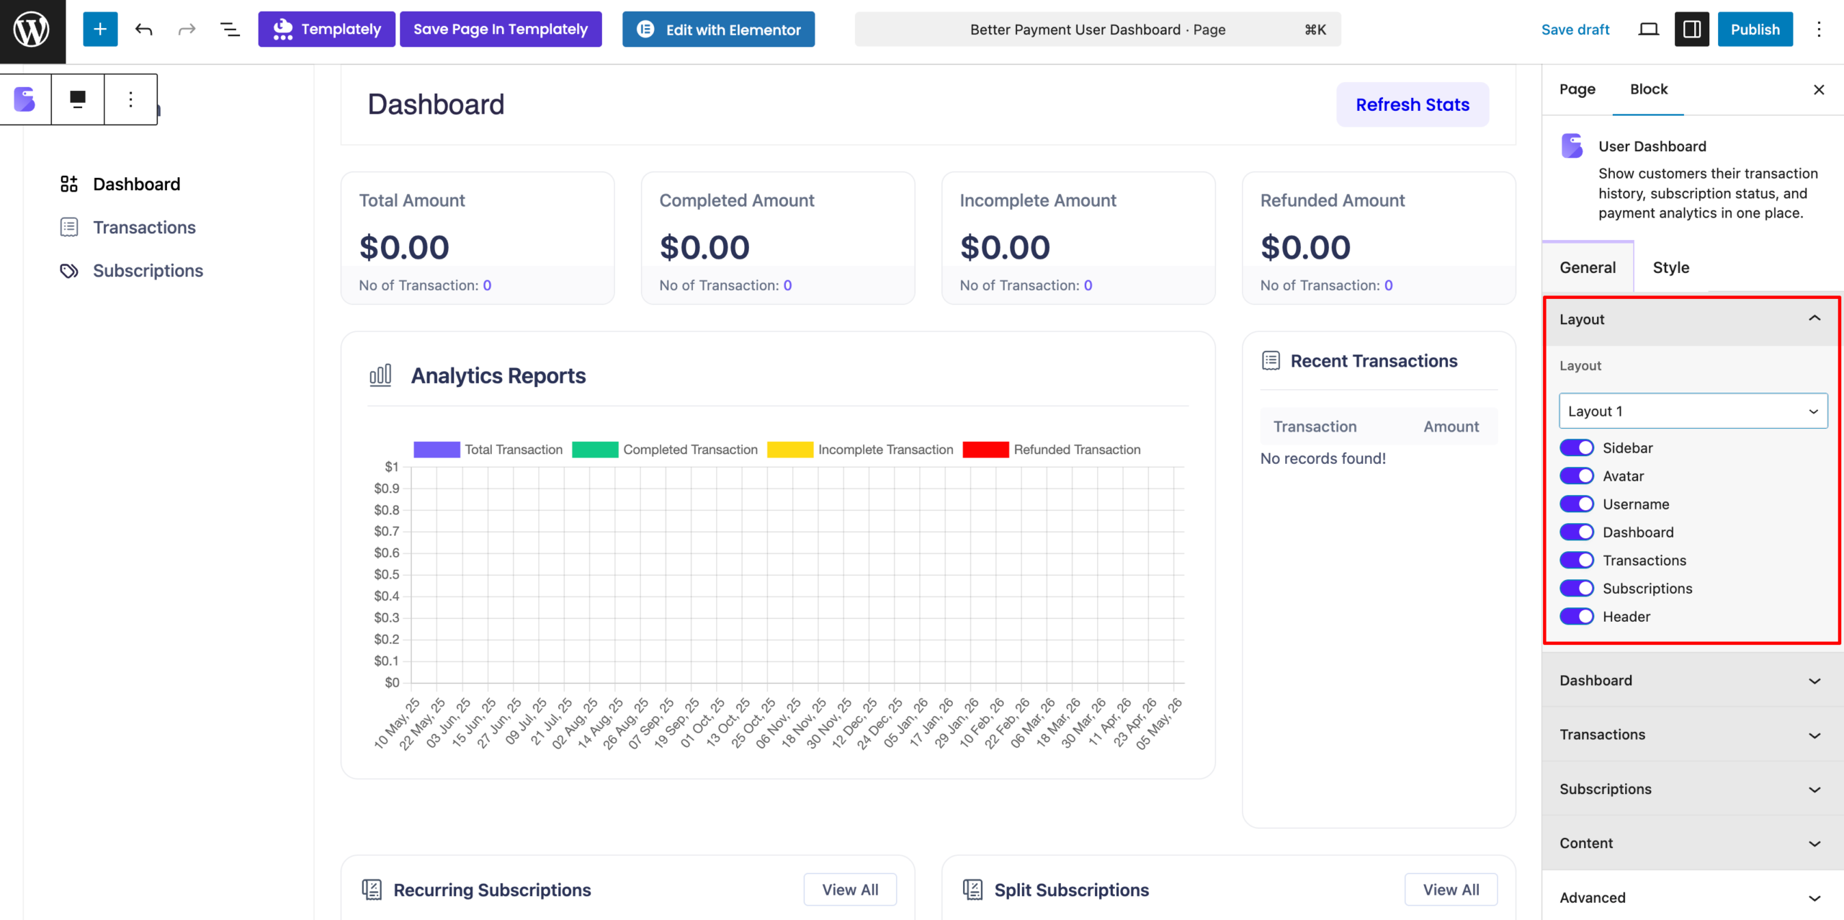1844x920 pixels.
Task: Toggle the Subscriptions switch
Action: pyautogui.click(x=1577, y=589)
